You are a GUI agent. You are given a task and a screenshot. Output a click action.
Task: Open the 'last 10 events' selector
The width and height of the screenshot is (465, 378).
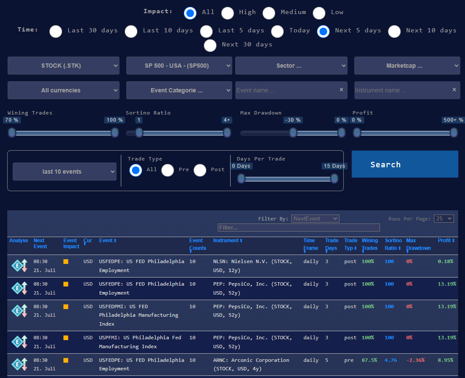pos(64,172)
